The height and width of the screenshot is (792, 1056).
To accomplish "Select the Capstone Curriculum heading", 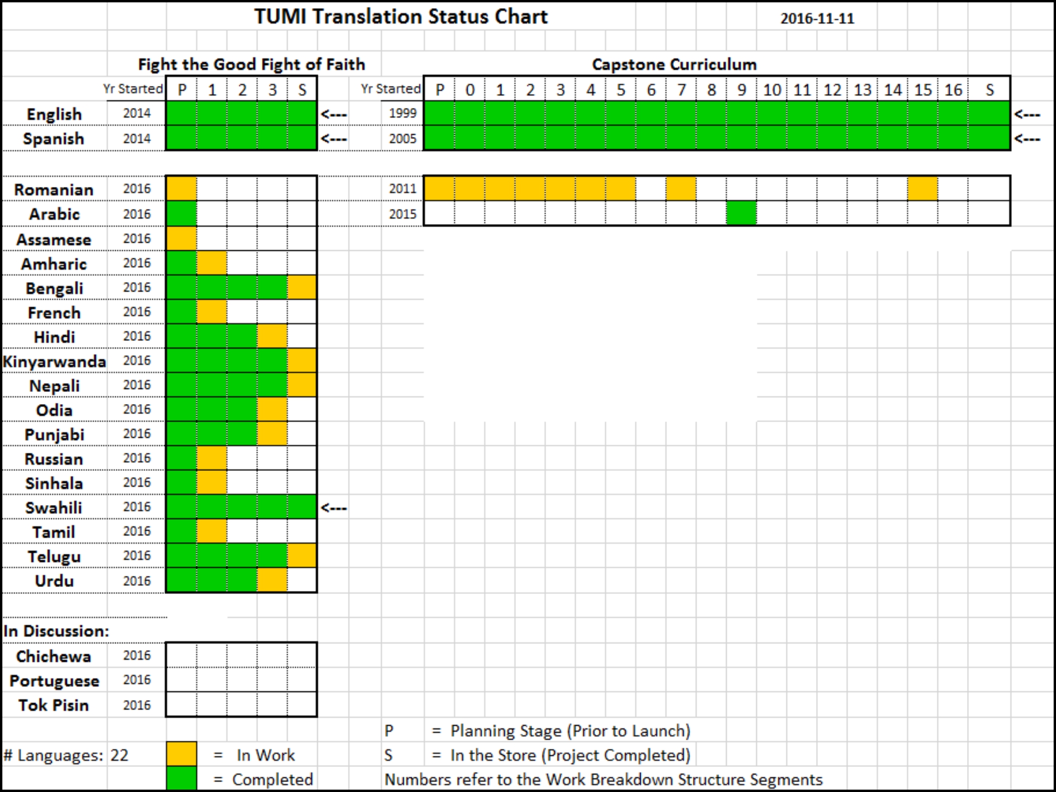I will pyautogui.click(x=674, y=64).
